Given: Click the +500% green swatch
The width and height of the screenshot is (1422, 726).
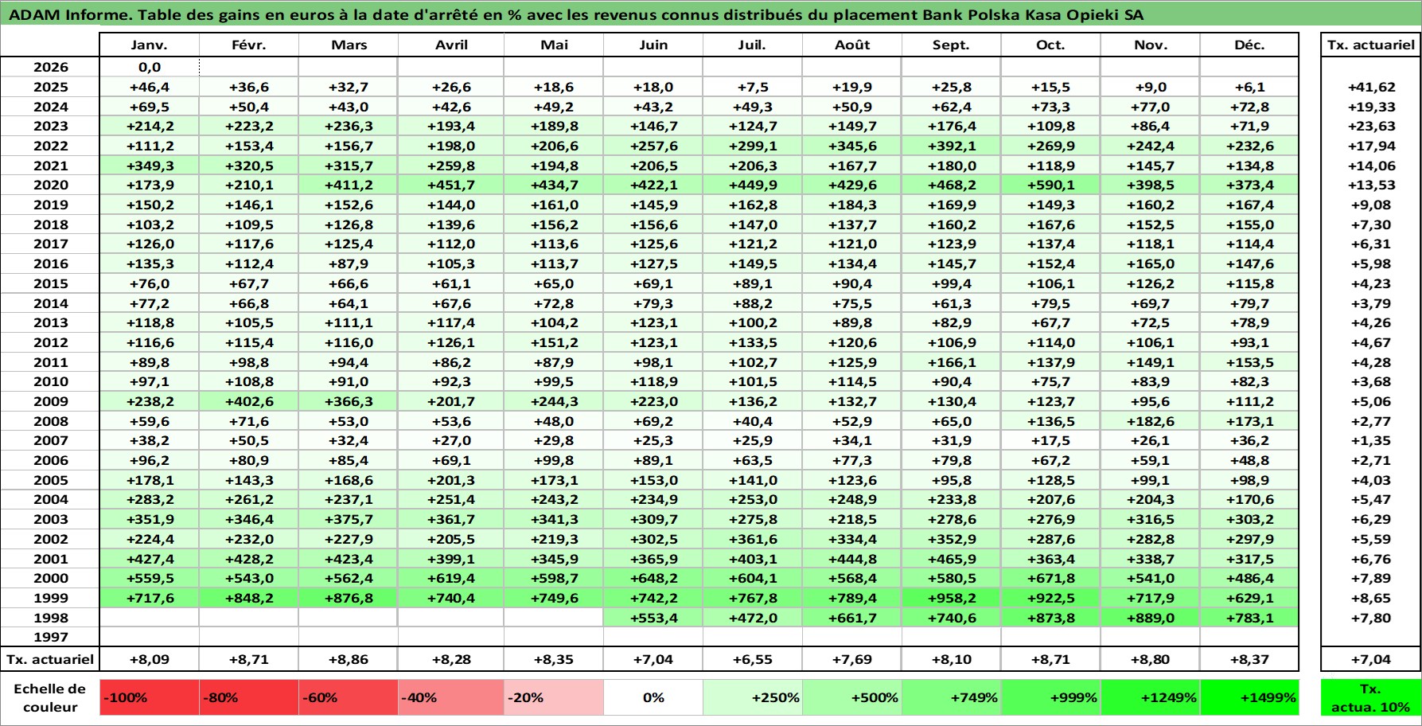Looking at the screenshot, I should point(852,697).
